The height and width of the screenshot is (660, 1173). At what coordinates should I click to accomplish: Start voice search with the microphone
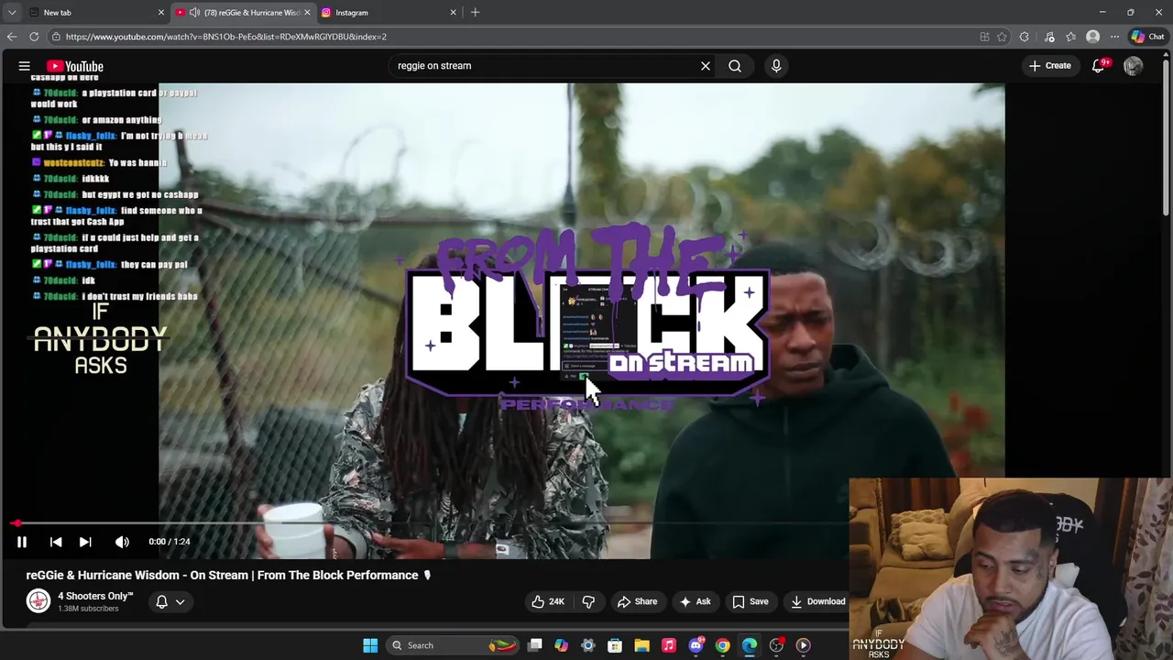click(x=776, y=66)
